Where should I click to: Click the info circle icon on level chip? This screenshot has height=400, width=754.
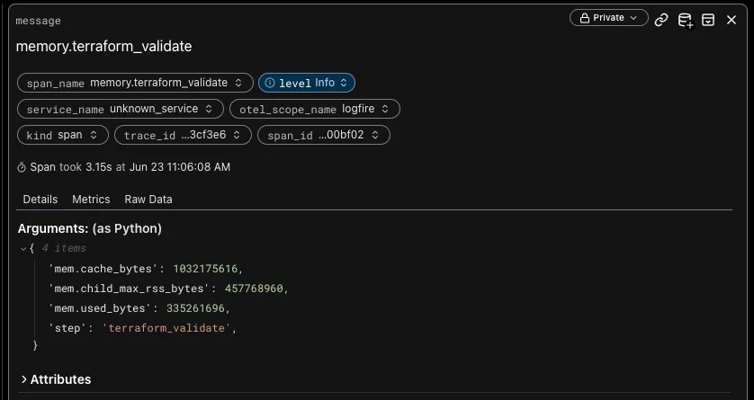pos(270,83)
